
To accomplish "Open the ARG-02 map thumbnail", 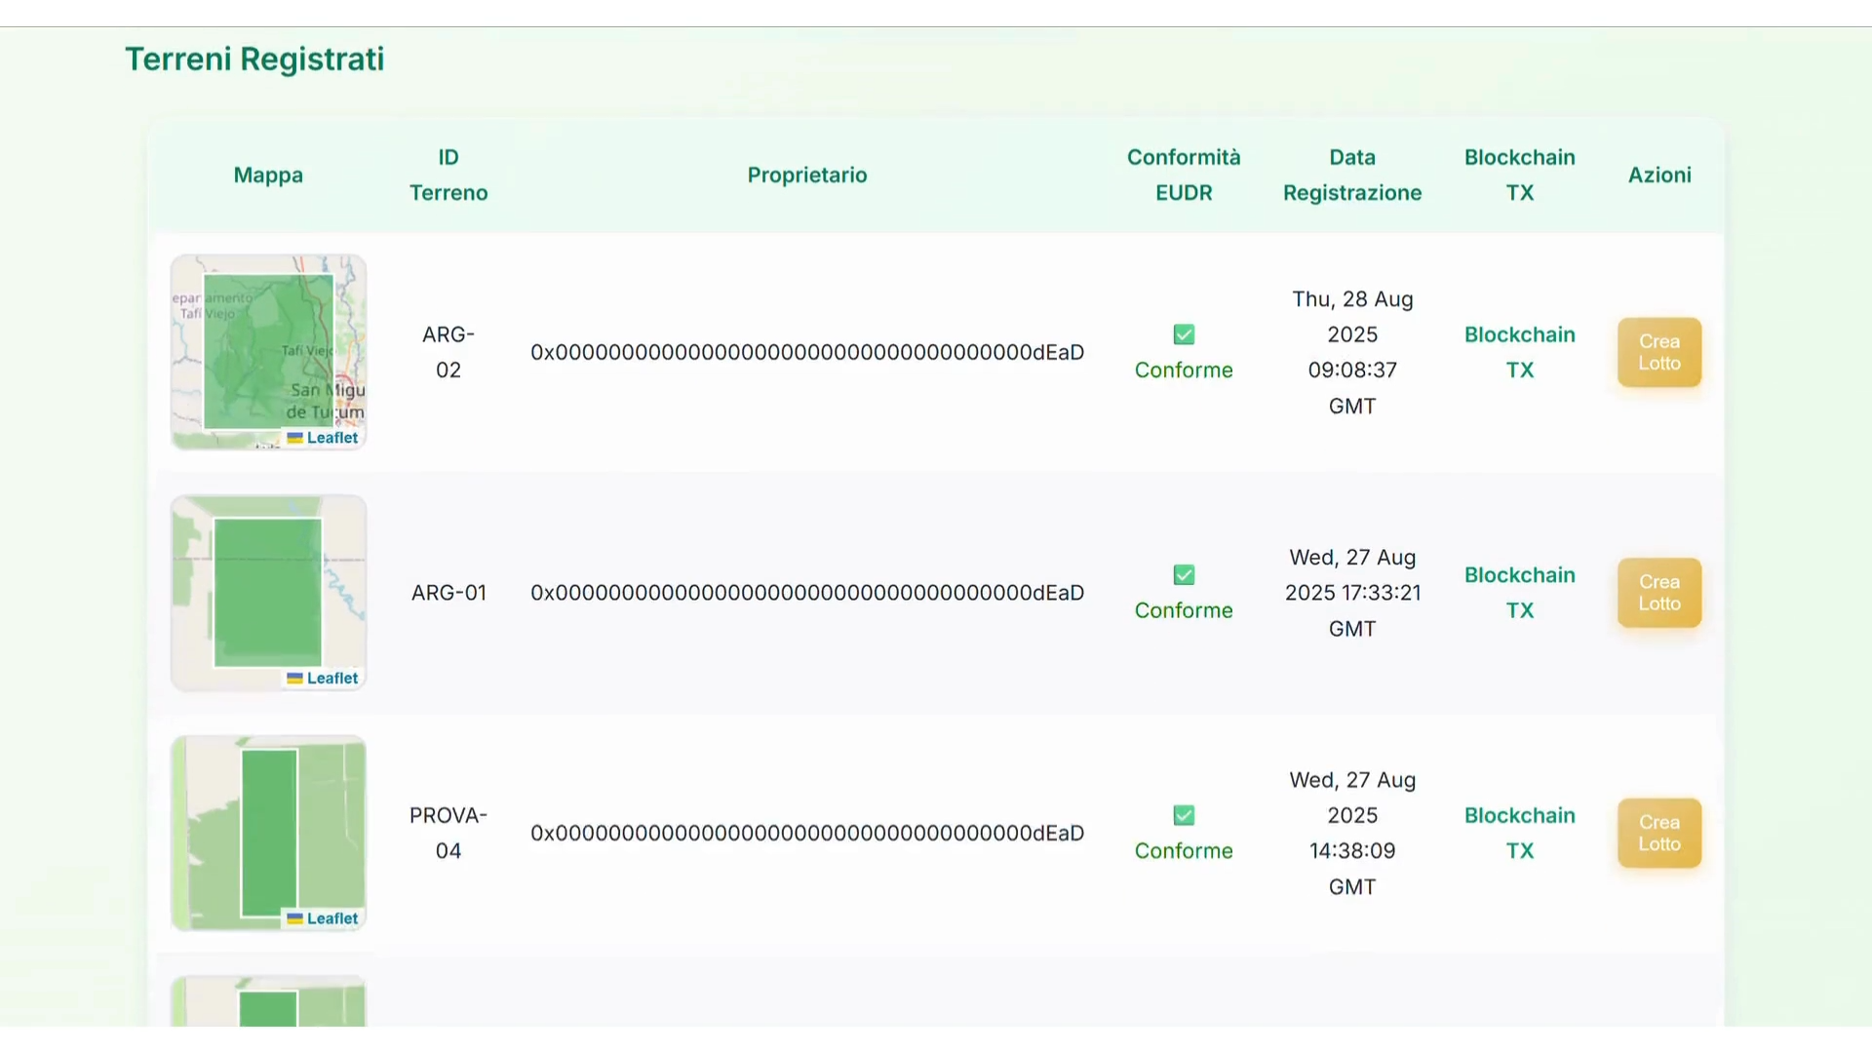I will [268, 352].
